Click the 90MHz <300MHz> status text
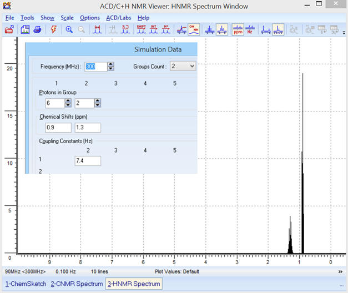 coord(25,271)
